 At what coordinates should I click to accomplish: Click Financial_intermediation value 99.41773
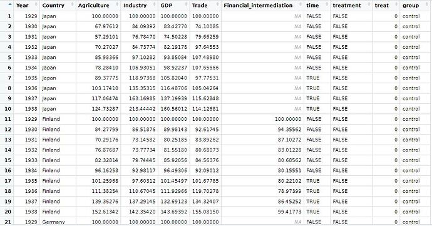point(289,212)
